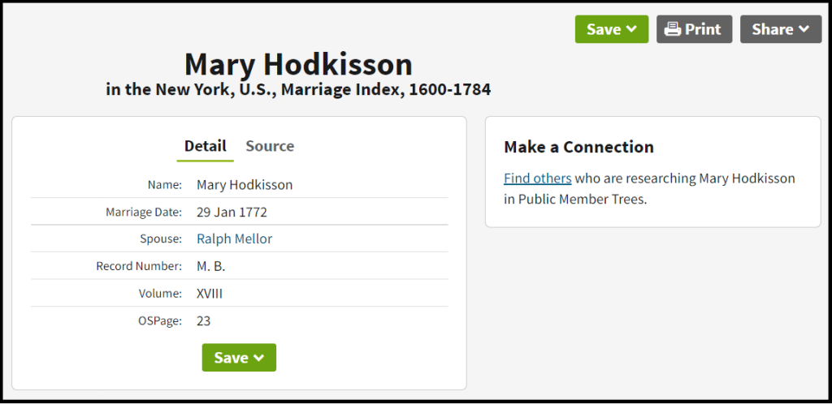Expand the Share dropdown menu
Image resolution: width=832 pixels, height=404 pixels.
tap(780, 29)
